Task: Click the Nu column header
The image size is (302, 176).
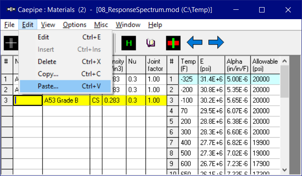Action: coord(136,65)
